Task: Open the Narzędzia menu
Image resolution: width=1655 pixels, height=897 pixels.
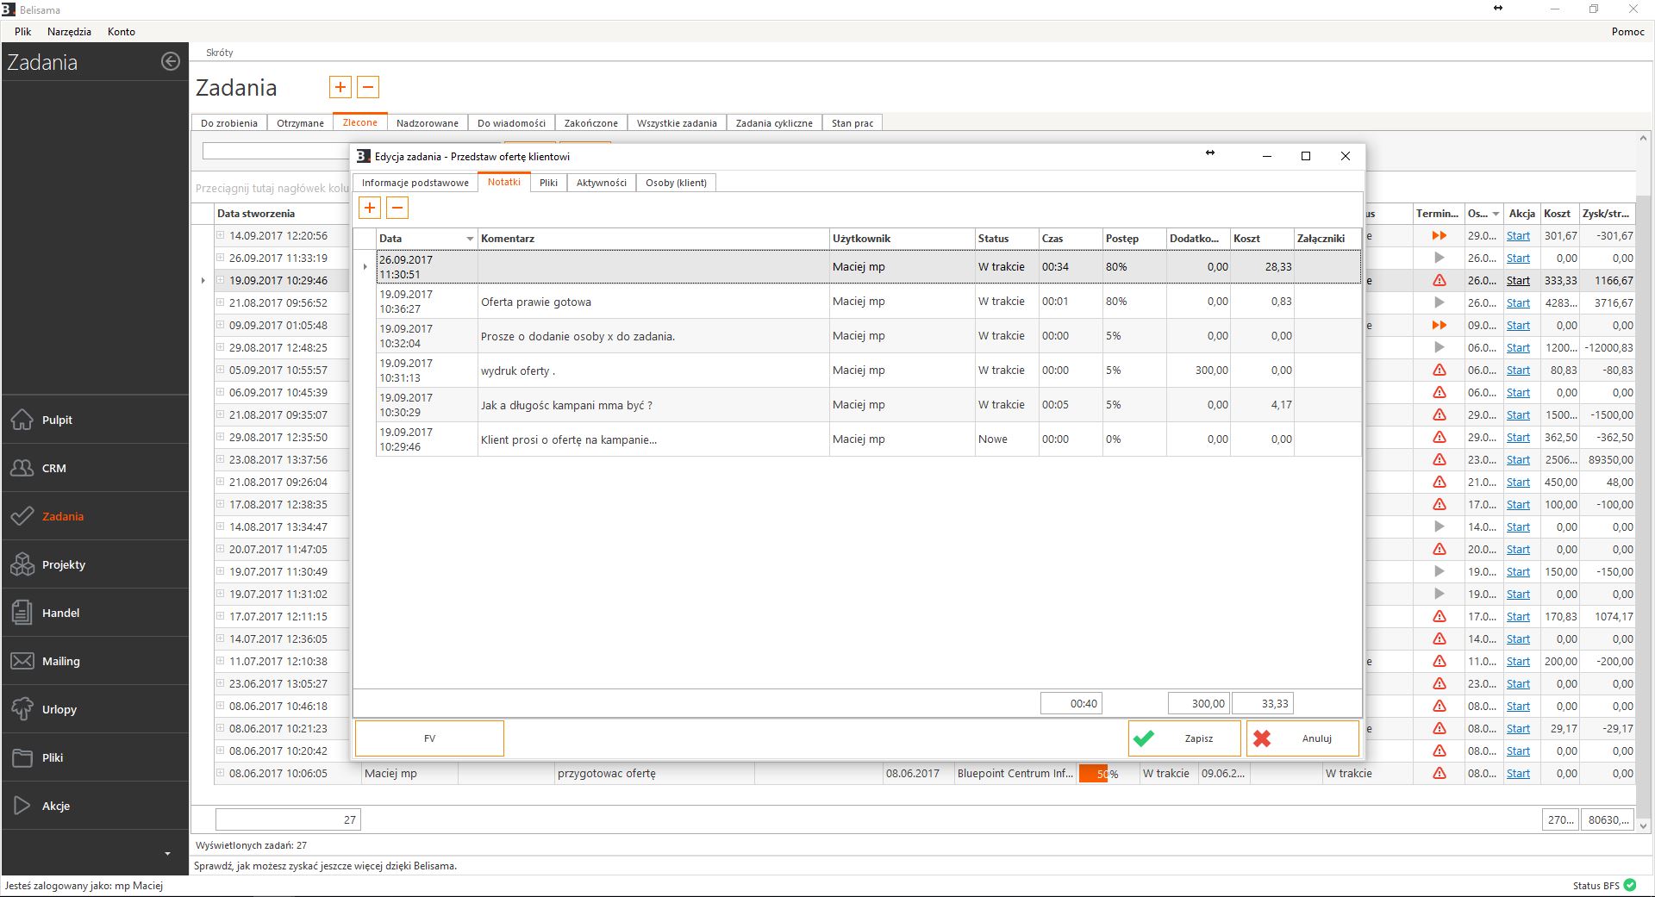Action: point(69,31)
